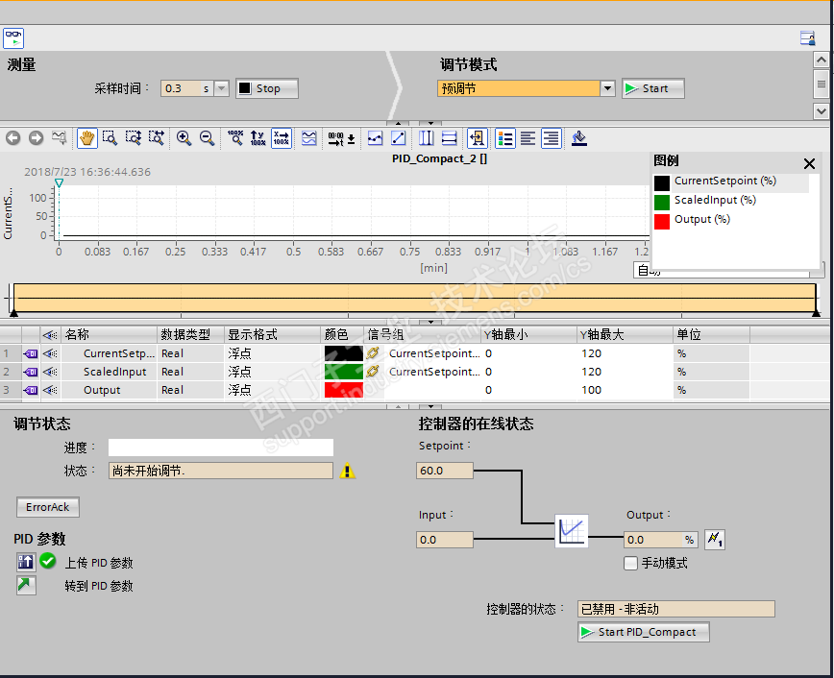Toggle visibility for the ScaledInput signal row
Image resolution: width=834 pixels, height=678 pixels.
(x=51, y=372)
